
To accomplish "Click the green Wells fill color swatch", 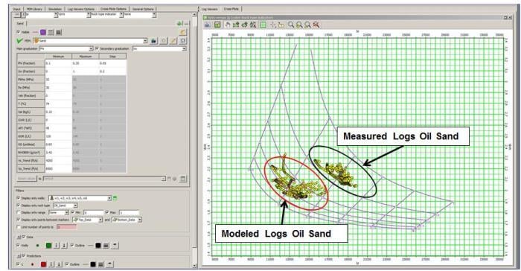I will (48, 246).
